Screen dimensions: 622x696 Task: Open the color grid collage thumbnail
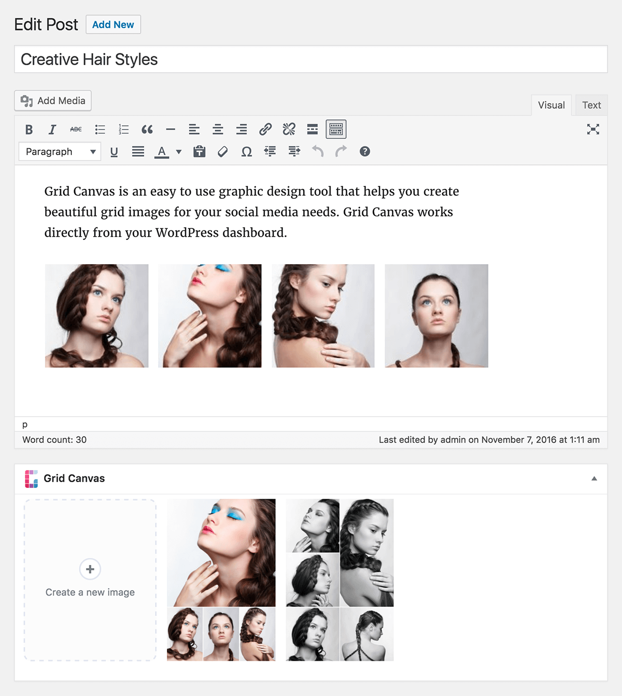(x=221, y=580)
